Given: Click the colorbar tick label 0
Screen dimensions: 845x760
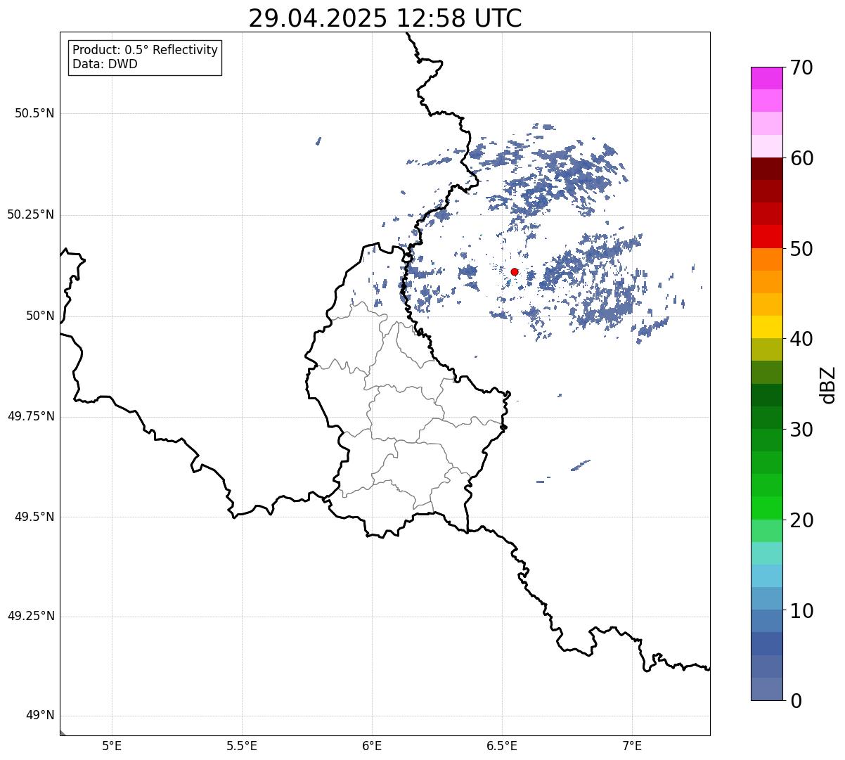Looking at the screenshot, I should 796,701.
